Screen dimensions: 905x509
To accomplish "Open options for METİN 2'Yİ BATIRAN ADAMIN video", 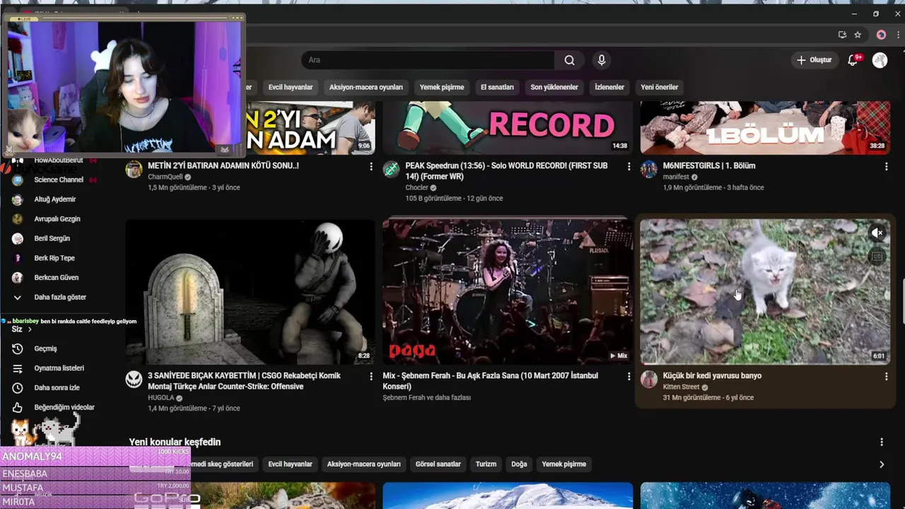I will click(371, 166).
